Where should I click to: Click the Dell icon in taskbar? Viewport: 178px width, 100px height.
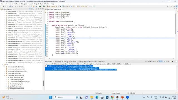point(102,97)
